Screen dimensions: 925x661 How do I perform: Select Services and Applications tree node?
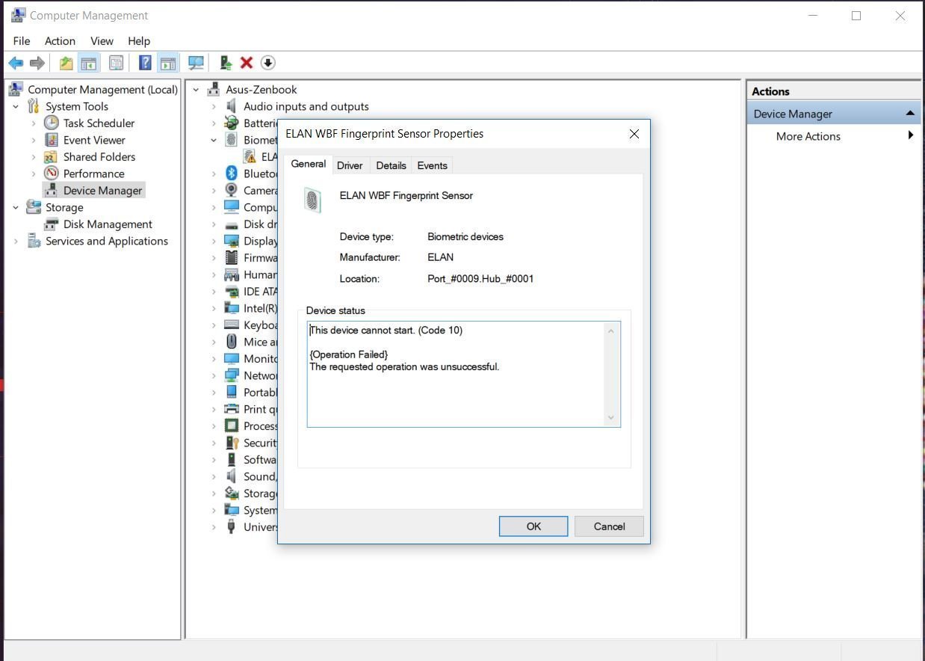pyautogui.click(x=107, y=241)
